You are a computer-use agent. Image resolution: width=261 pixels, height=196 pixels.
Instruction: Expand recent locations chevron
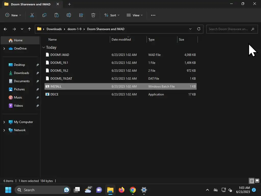(x=22, y=29)
